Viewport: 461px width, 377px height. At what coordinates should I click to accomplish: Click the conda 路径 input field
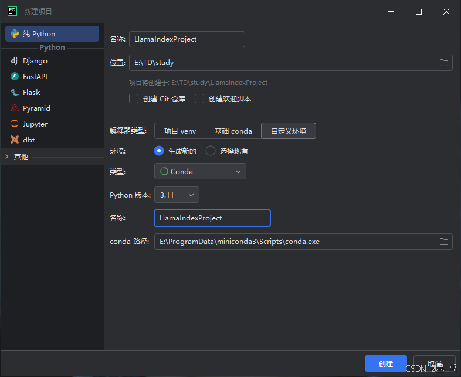tap(303, 242)
